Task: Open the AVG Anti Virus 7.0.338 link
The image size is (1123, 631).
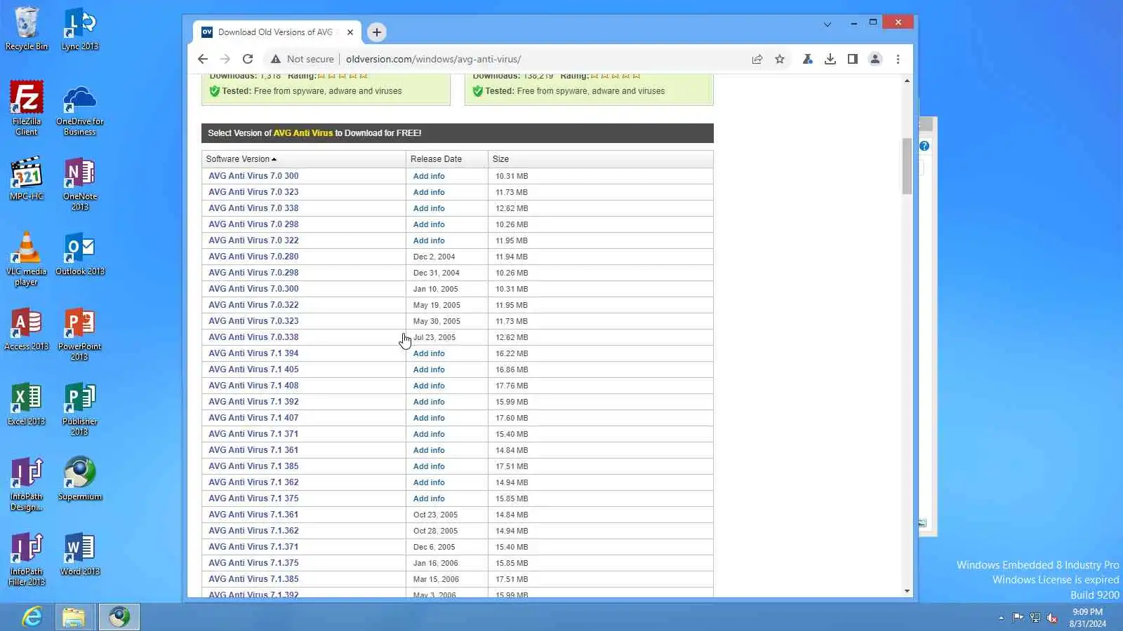Action: point(253,337)
